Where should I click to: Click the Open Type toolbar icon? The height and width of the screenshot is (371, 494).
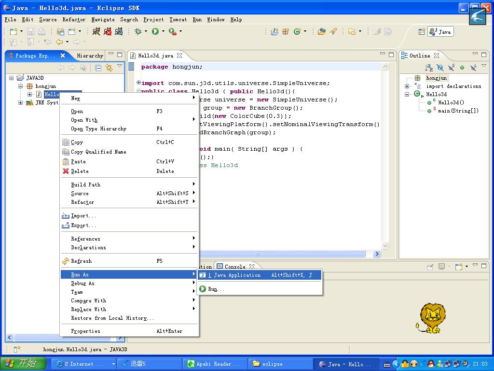pyautogui.click(x=321, y=31)
